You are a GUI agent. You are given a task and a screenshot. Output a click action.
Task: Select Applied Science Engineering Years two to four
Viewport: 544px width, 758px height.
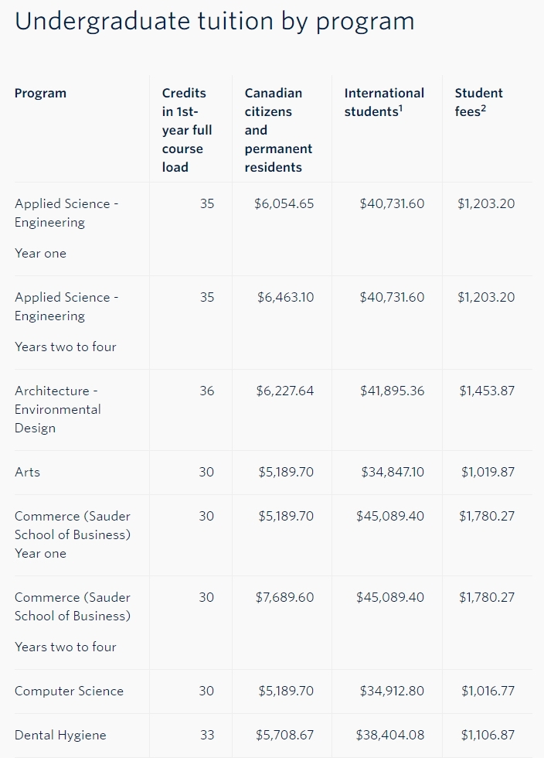tap(273, 323)
